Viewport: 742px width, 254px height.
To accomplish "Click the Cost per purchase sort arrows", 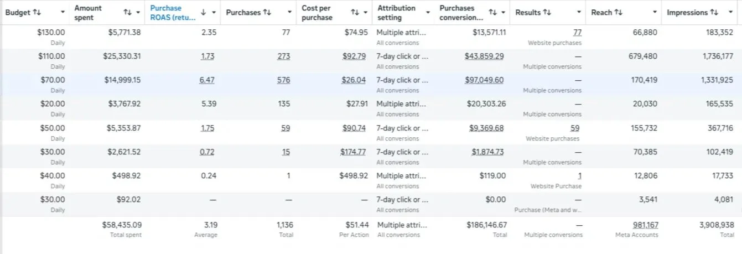I will pos(355,12).
